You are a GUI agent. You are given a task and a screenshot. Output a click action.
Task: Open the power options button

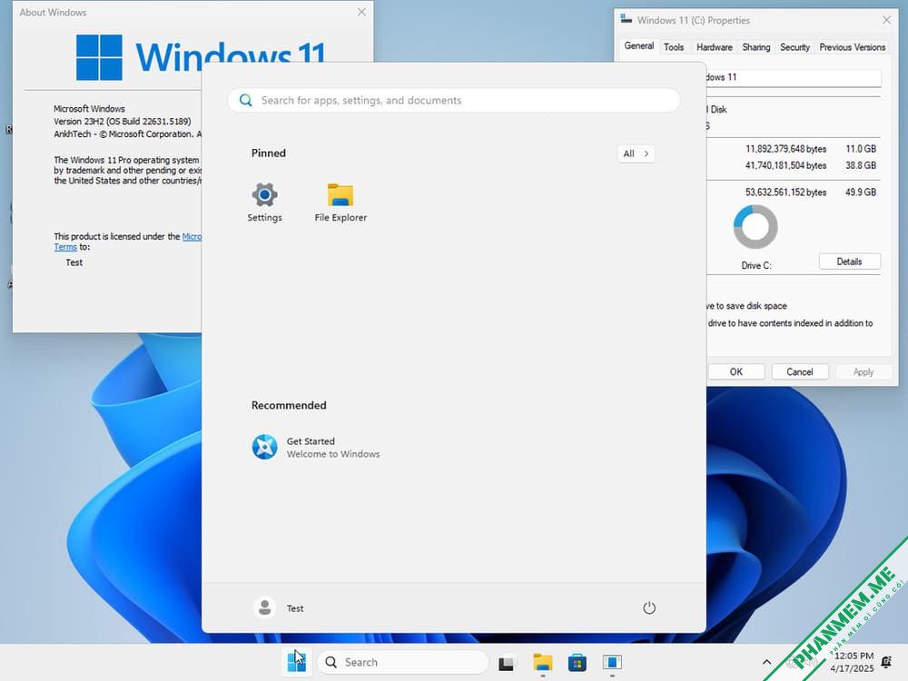[649, 607]
